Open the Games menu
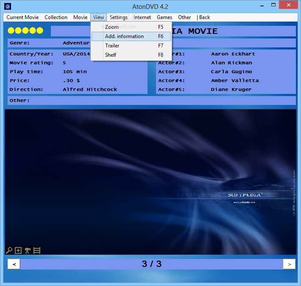This screenshot has height=286, width=301. [164, 17]
